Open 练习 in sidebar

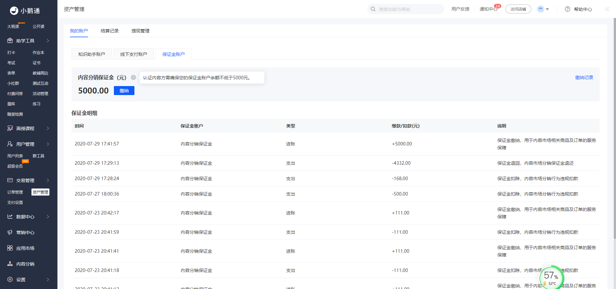pos(37,104)
